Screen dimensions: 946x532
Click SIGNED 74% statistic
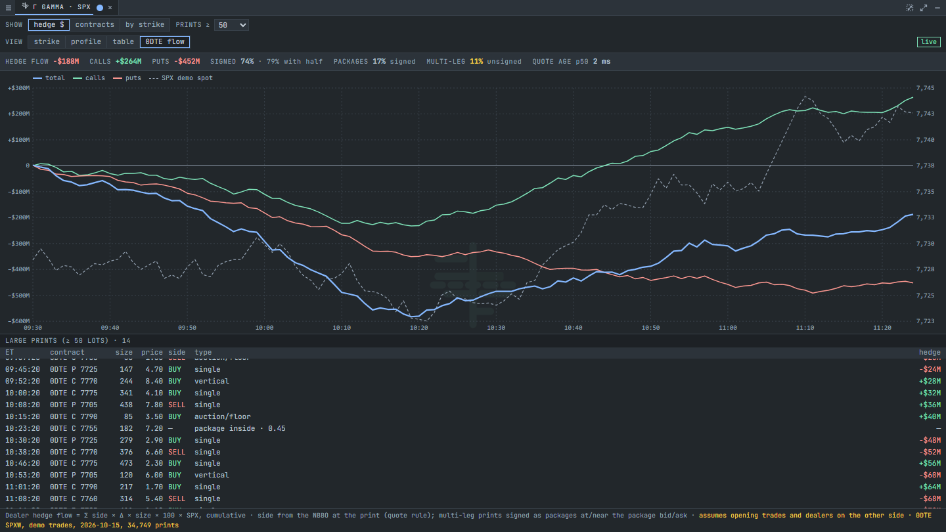point(232,62)
